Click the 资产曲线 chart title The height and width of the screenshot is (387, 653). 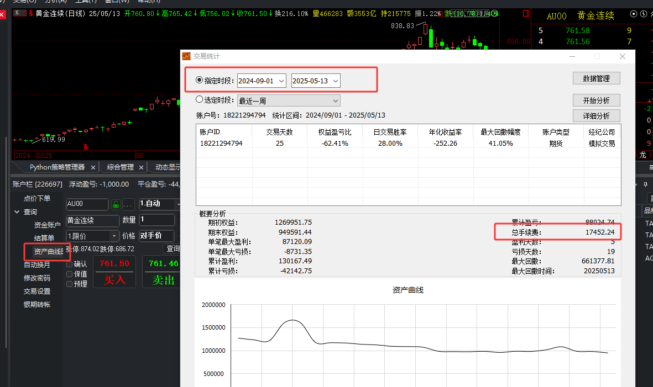click(408, 290)
